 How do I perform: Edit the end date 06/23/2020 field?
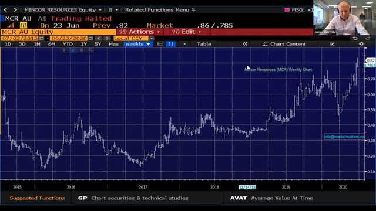click(x=69, y=38)
